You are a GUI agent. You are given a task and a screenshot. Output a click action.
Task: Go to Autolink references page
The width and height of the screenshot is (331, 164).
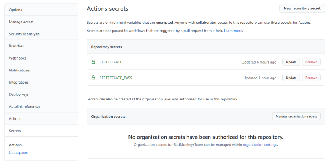[24, 107]
